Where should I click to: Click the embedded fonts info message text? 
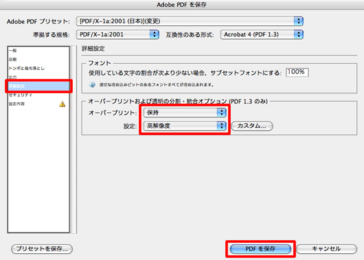157,85
